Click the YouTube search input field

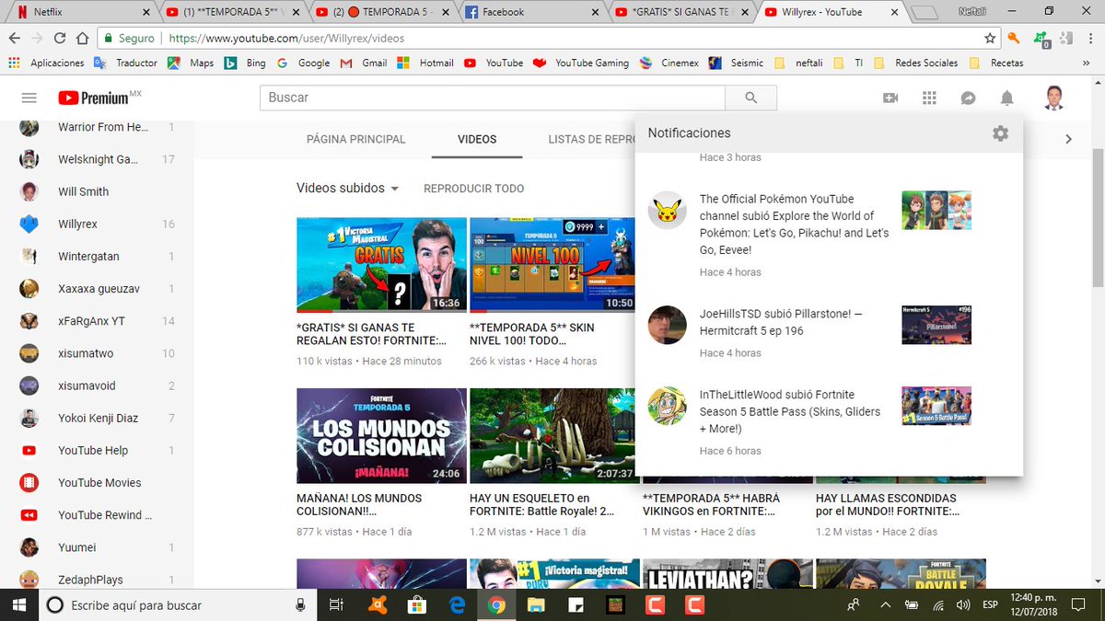click(493, 98)
